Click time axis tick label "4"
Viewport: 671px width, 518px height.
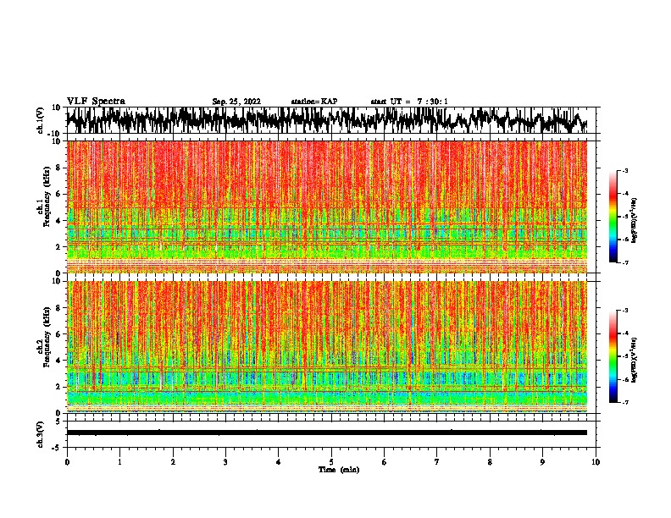279,462
